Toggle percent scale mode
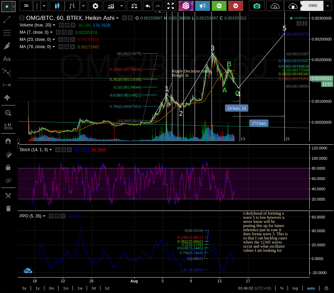 click(x=282, y=288)
